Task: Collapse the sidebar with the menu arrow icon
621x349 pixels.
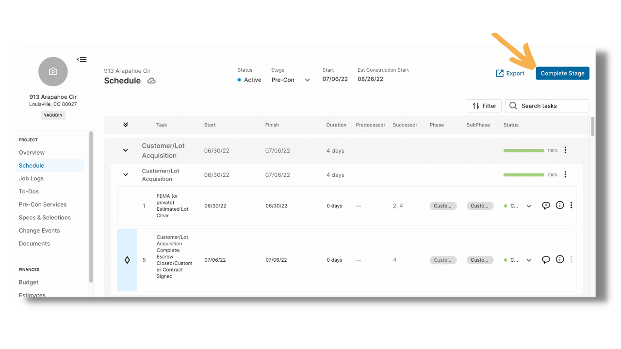Action: click(x=82, y=60)
